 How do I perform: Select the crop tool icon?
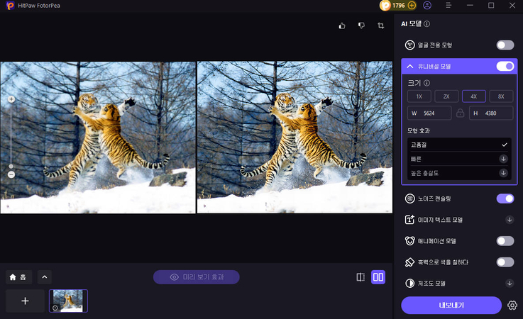tap(380, 26)
